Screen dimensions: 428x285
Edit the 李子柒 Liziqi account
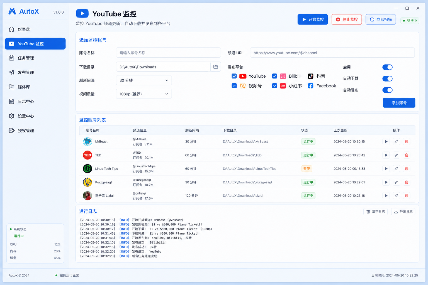tap(396, 196)
